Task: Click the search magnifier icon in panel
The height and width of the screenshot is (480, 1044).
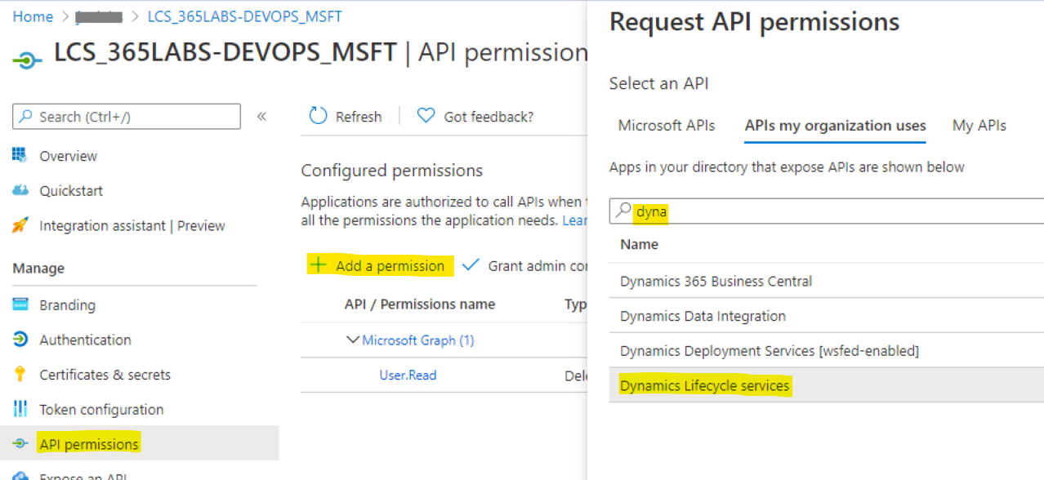Action: (624, 211)
